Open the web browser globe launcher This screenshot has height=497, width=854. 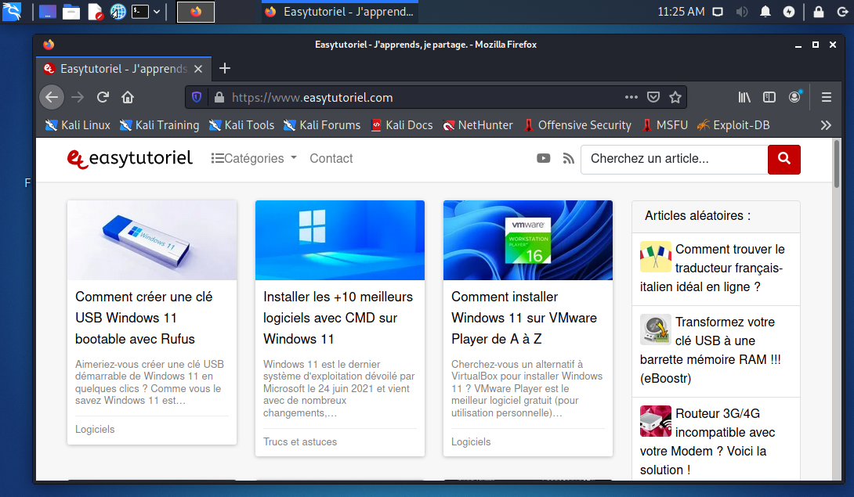(x=118, y=12)
